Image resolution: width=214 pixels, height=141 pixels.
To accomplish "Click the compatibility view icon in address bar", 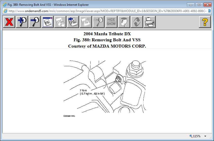I will coord(209,11).
